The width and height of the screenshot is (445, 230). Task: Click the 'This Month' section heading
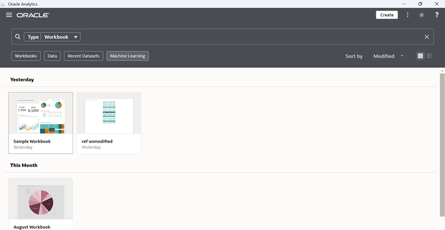(24, 165)
